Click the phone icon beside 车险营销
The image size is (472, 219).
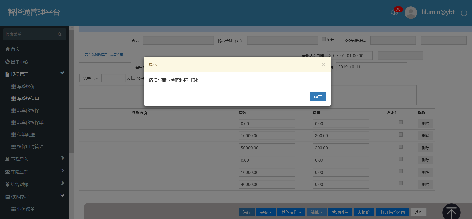tap(8, 172)
